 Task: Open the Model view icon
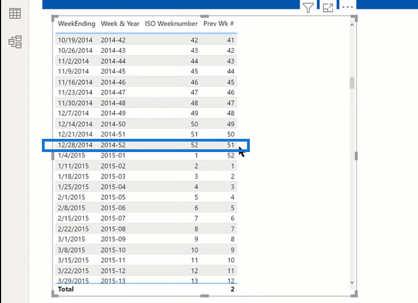15,42
